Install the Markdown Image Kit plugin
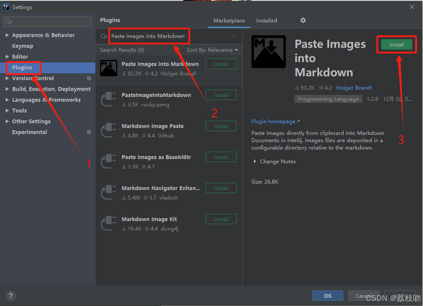 [221, 219]
